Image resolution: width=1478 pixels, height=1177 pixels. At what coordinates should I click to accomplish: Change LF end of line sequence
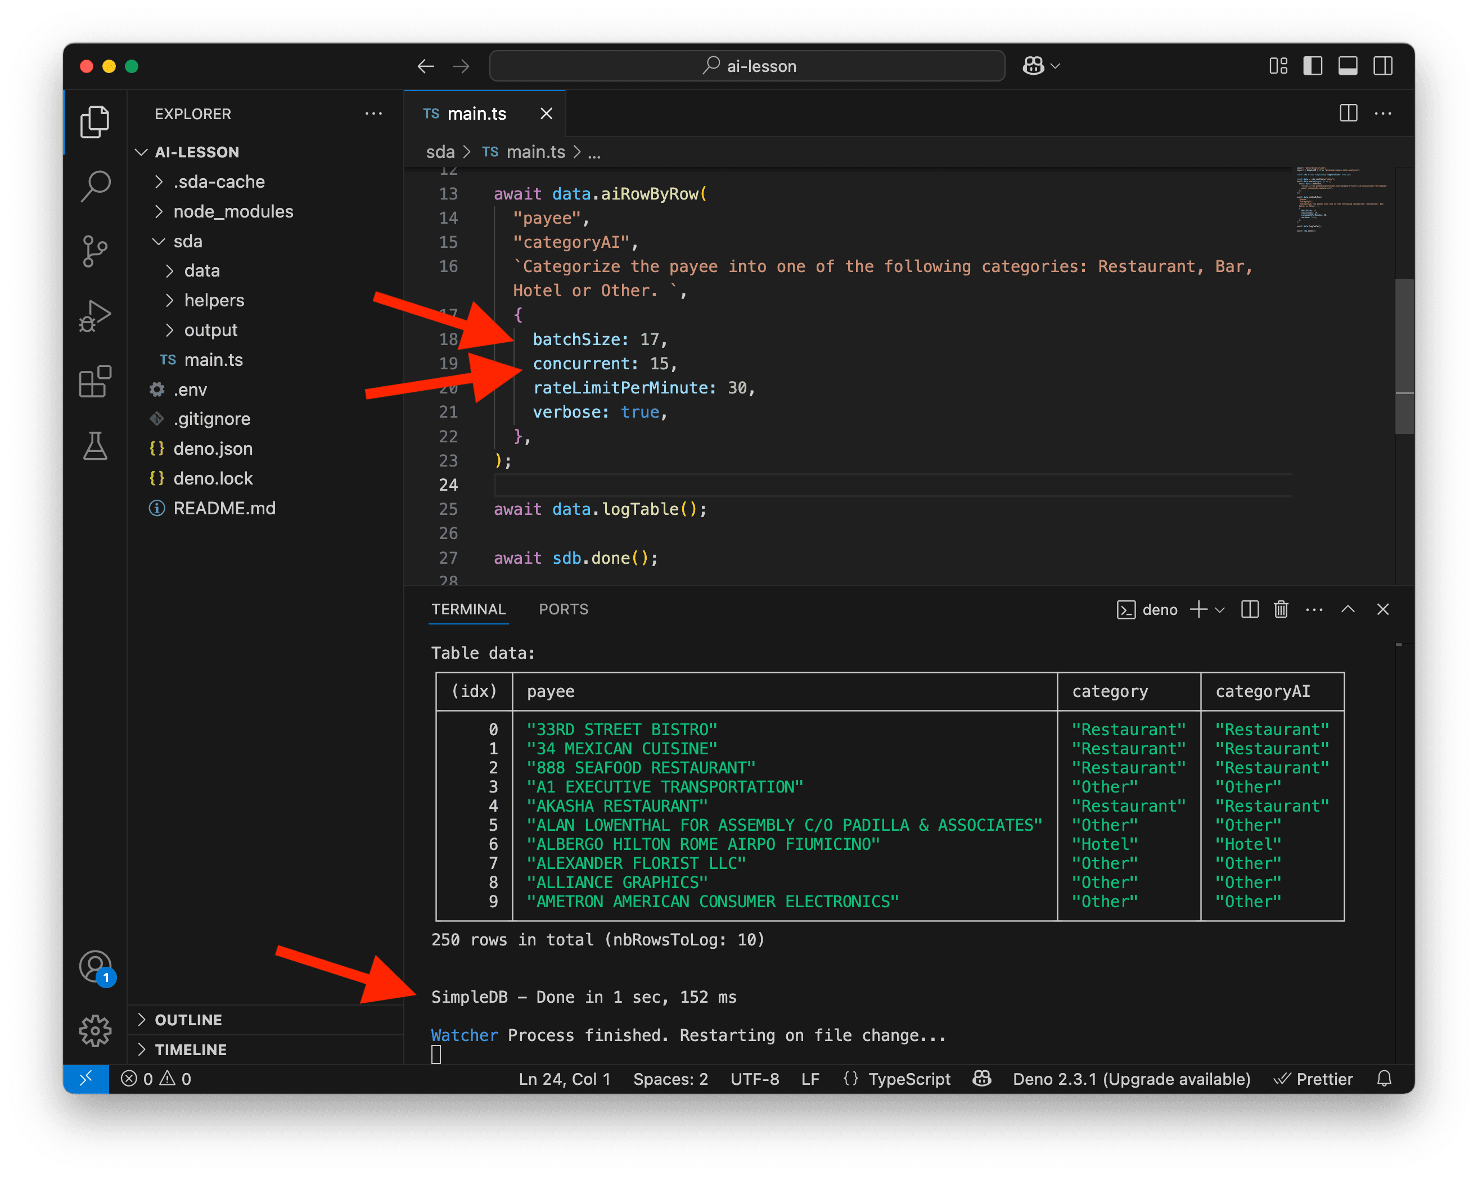(x=810, y=1078)
